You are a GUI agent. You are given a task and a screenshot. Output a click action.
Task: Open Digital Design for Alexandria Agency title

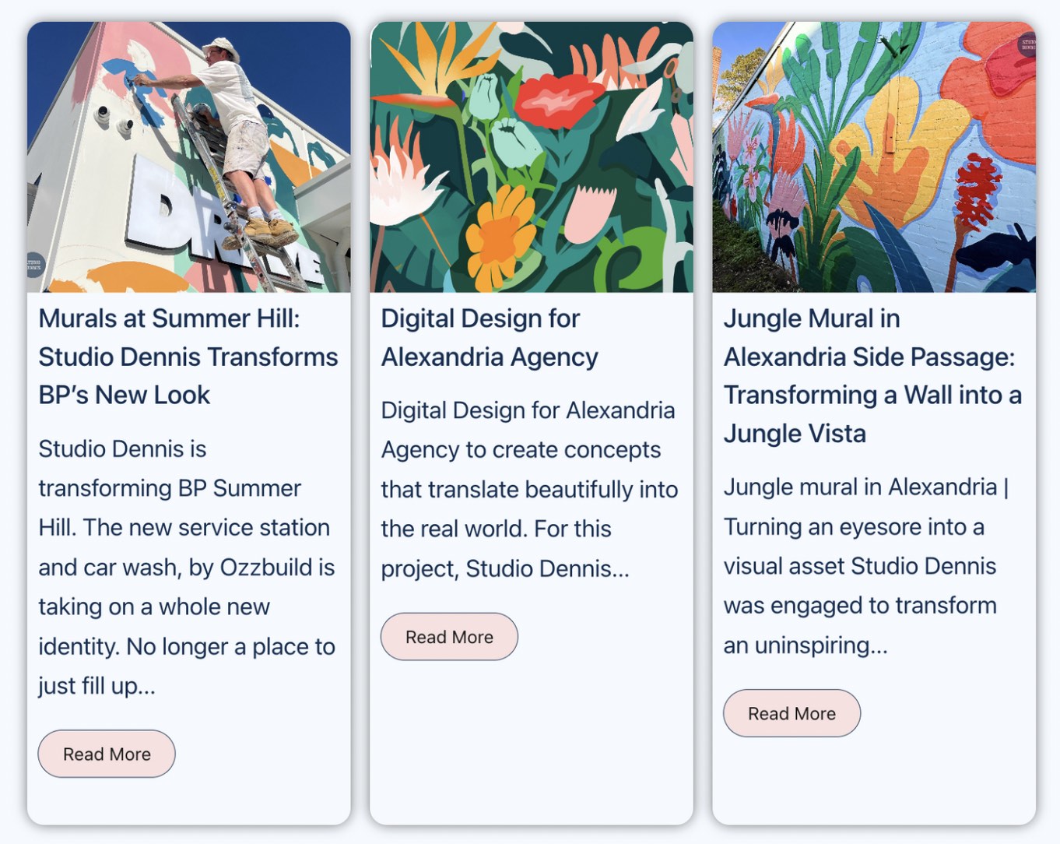coord(489,338)
